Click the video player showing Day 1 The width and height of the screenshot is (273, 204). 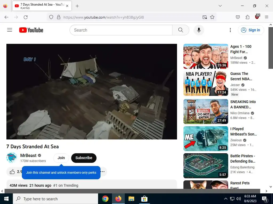point(92,92)
